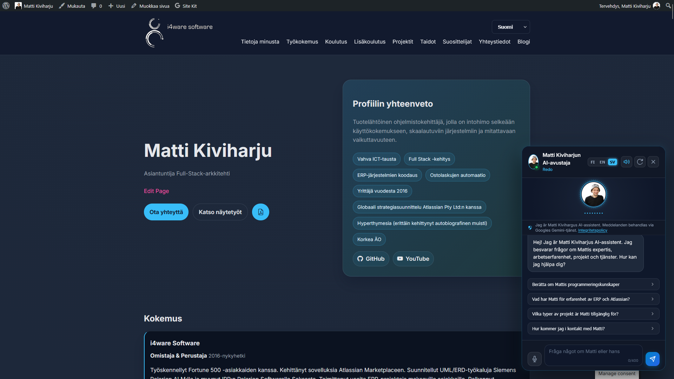
Task: Click the microphone voice input icon
Action: coord(534,359)
